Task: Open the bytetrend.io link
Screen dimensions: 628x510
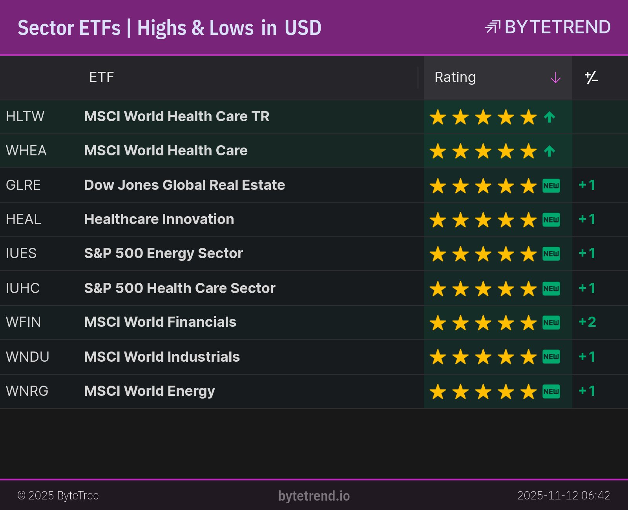Action: tap(314, 496)
